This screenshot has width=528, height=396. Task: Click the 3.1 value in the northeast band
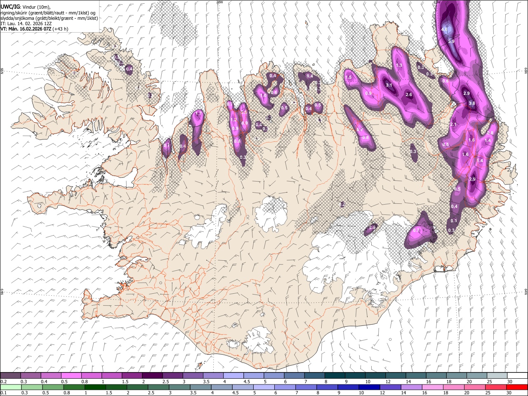[389, 85]
